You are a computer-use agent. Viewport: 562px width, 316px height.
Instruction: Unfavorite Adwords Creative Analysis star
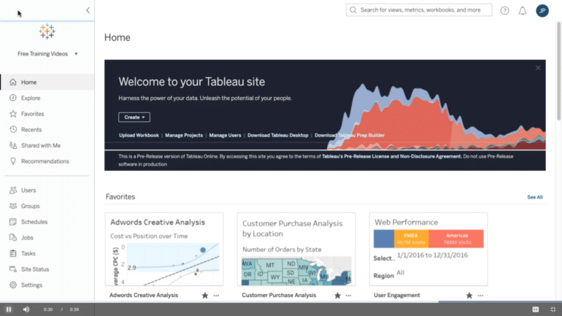click(x=205, y=296)
